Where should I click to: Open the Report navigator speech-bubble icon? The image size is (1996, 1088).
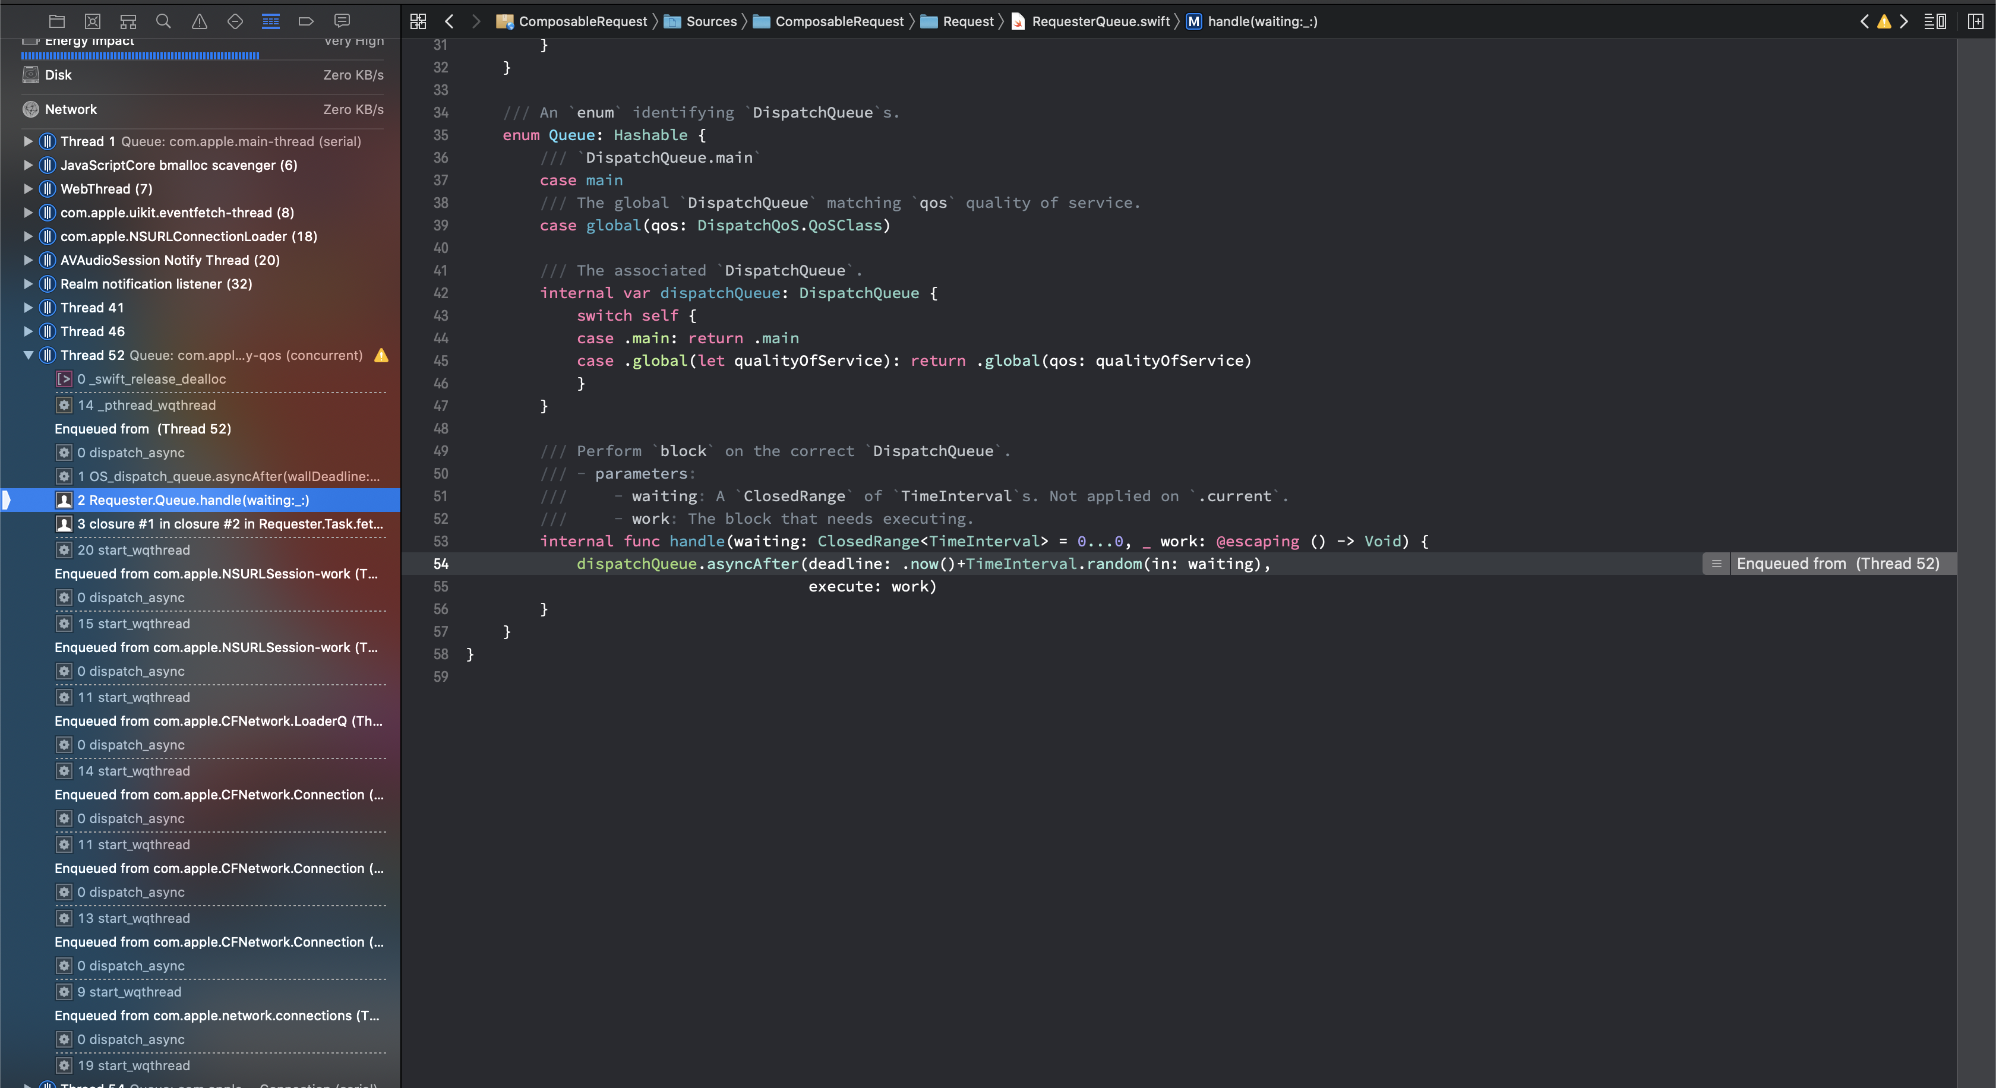coord(342,21)
